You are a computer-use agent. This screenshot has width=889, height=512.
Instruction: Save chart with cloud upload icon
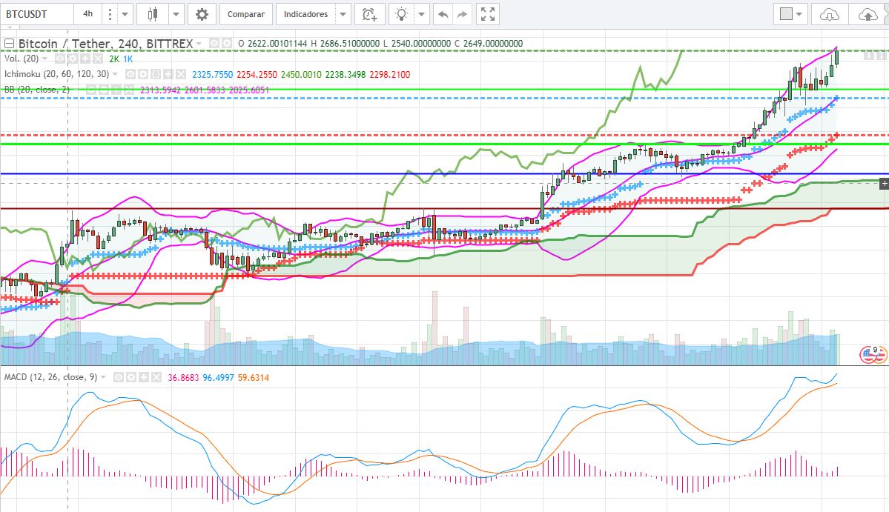(x=868, y=14)
